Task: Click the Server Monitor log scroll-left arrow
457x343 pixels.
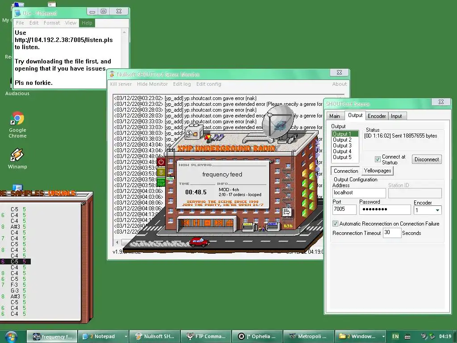Action: point(117,242)
